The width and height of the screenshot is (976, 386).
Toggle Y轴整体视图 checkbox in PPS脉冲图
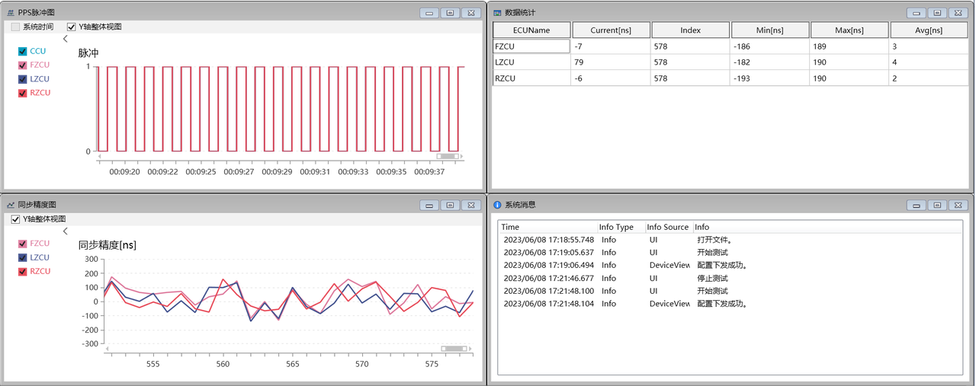point(72,27)
